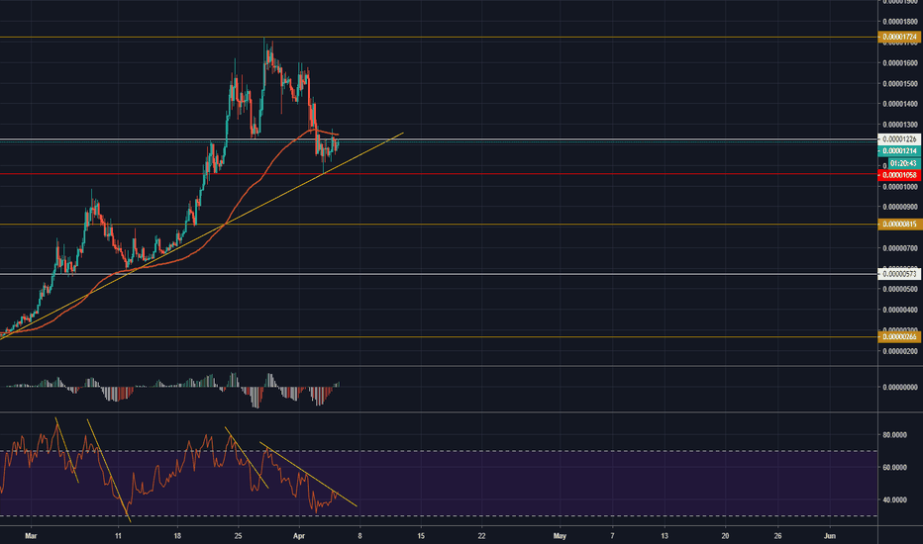The height and width of the screenshot is (544, 923).
Task: Click the 15 date label on time axis
Action: (421, 536)
